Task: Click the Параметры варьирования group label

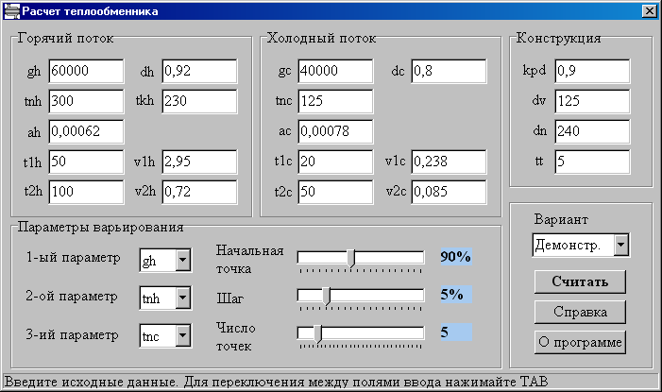Action: (x=100, y=228)
